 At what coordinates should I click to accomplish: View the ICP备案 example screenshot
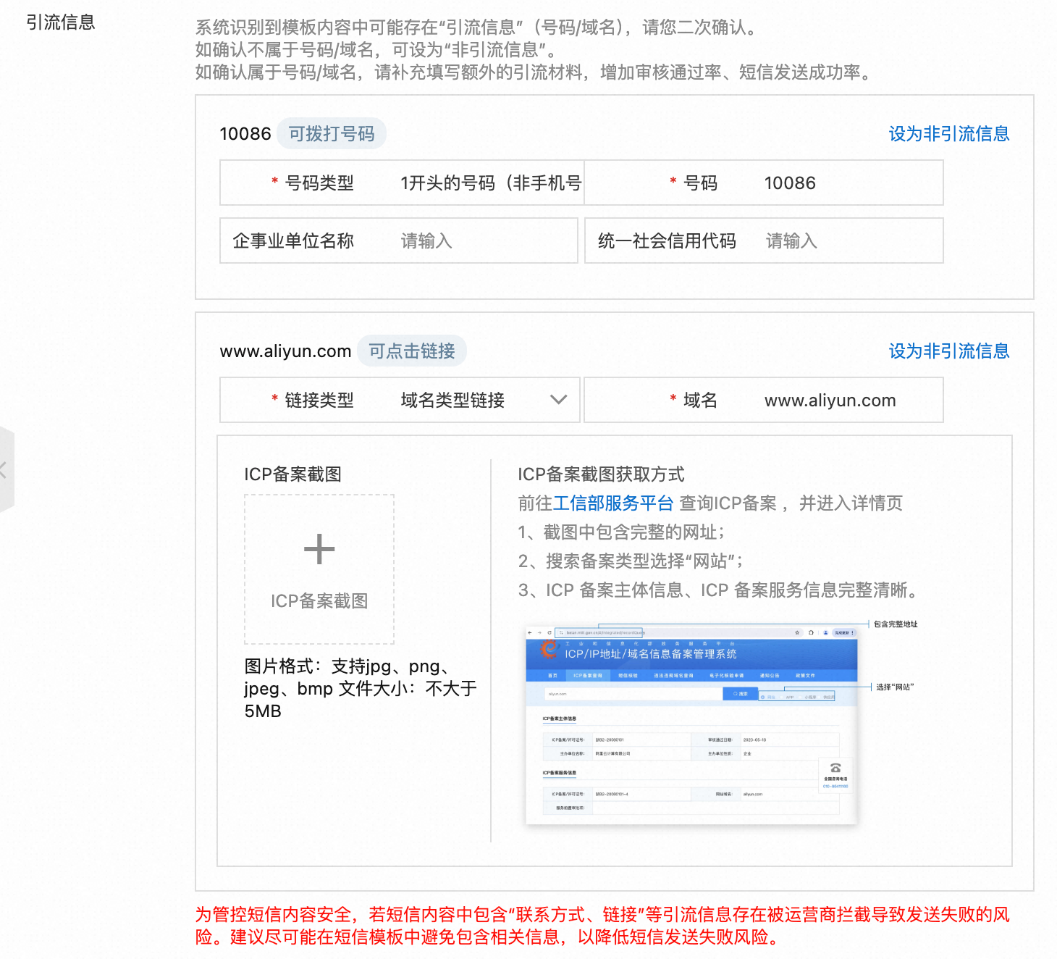[691, 724]
